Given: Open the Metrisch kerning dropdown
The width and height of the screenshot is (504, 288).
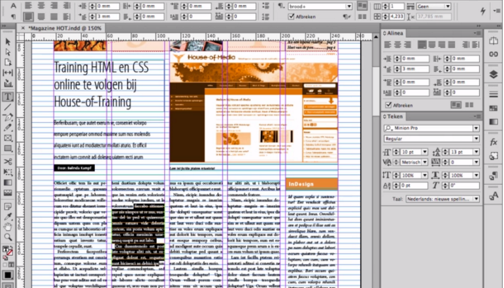Looking at the screenshot, I should pos(425,162).
